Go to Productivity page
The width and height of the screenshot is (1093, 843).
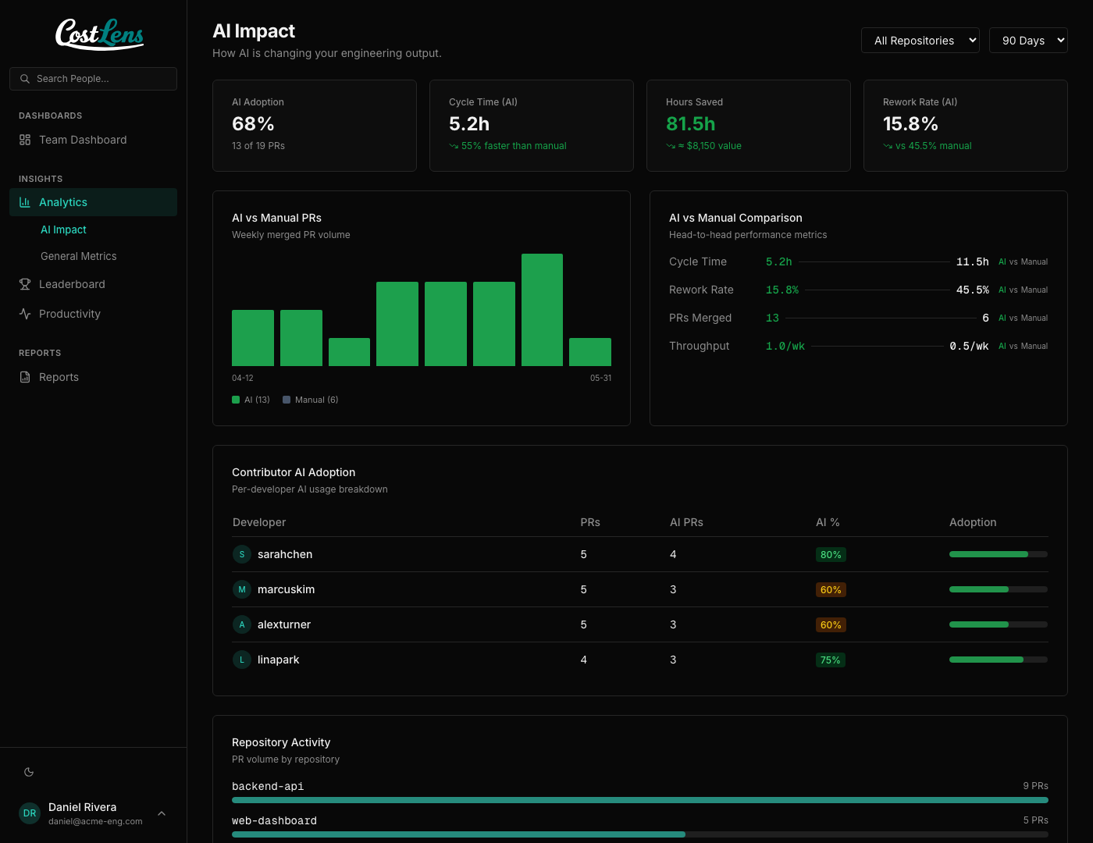tap(93, 314)
